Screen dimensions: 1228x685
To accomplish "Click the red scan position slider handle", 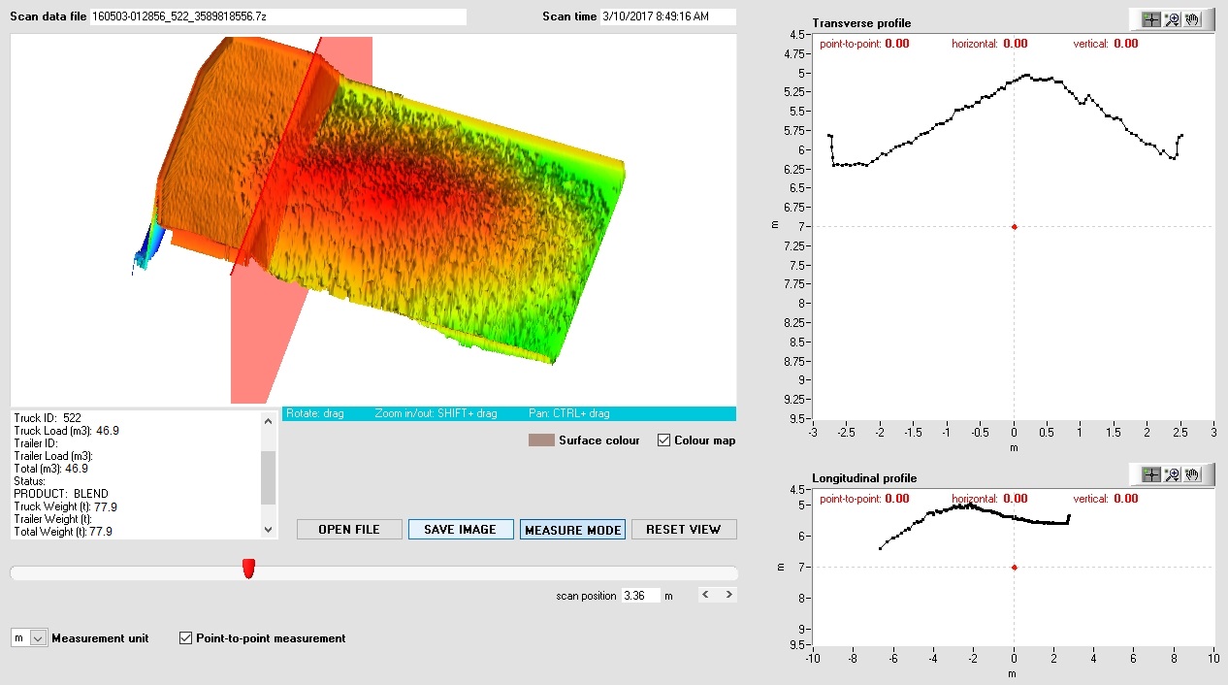I will point(248,570).
